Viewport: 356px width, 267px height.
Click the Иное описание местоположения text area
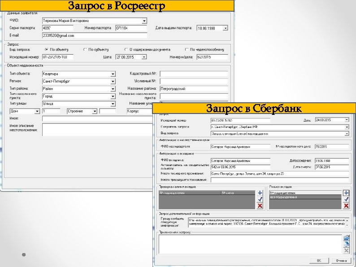tap(97, 130)
